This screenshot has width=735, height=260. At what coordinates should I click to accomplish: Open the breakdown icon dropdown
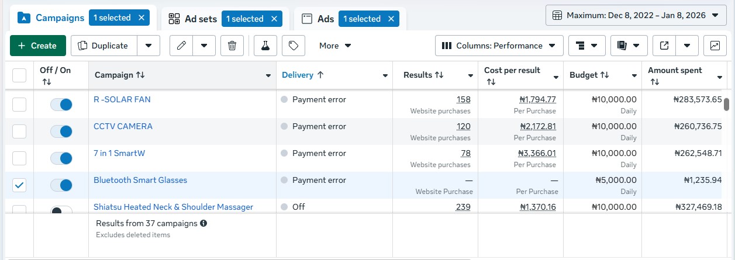tap(586, 46)
